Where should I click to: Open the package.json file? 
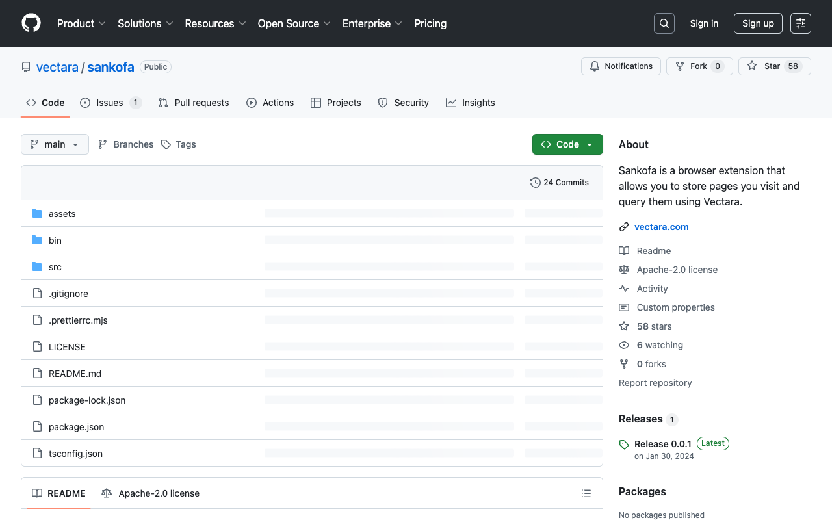(x=77, y=427)
